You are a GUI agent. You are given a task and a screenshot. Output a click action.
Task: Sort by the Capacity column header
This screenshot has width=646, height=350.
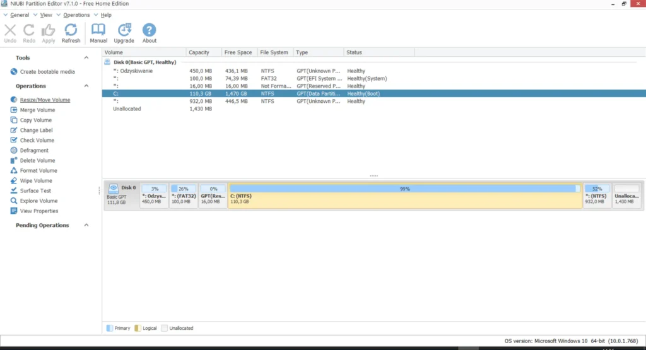click(x=204, y=52)
